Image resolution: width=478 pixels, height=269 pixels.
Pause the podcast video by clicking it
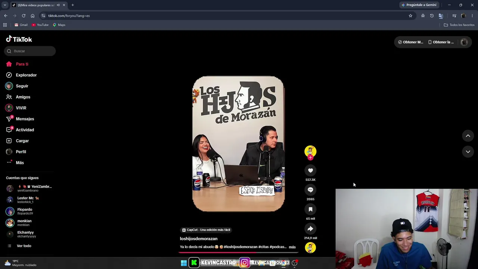click(238, 144)
